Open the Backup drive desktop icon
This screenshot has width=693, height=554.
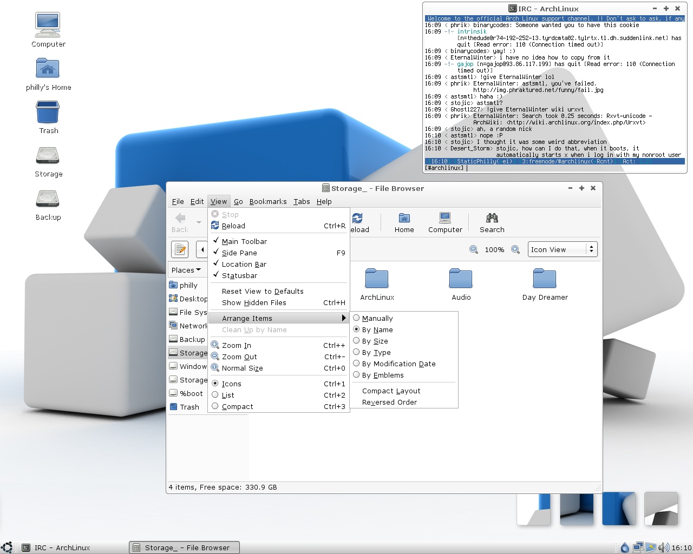[x=48, y=205]
